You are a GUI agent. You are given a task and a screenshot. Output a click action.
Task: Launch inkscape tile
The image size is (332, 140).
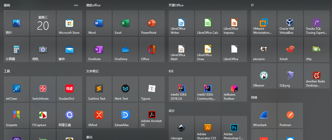coord(181,128)
